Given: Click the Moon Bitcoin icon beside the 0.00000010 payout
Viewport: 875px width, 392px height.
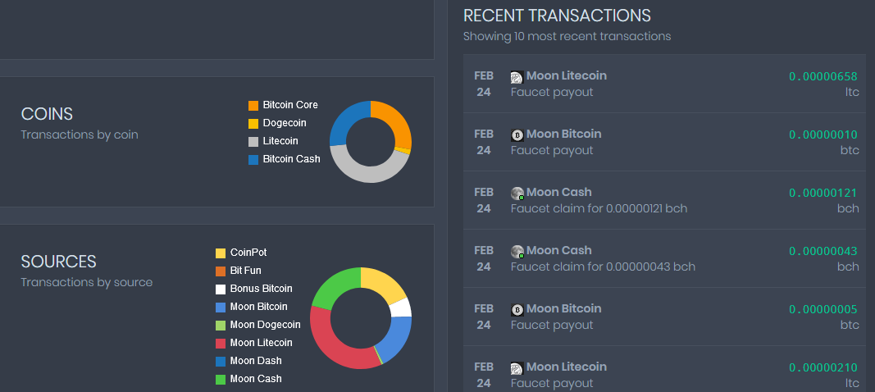Looking at the screenshot, I should 517,135.
